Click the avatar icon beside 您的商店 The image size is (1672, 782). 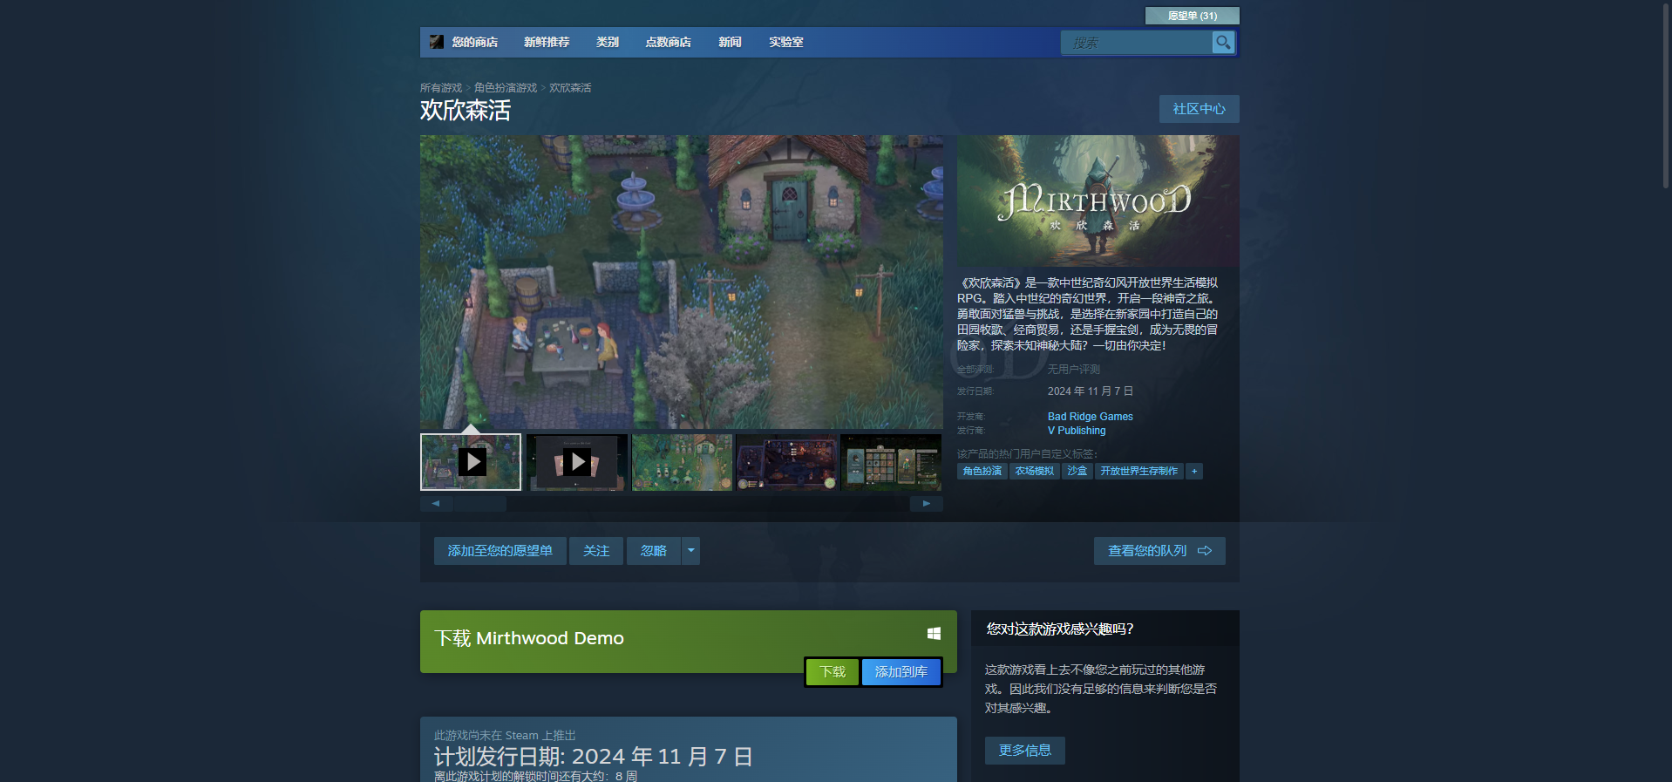click(x=437, y=42)
